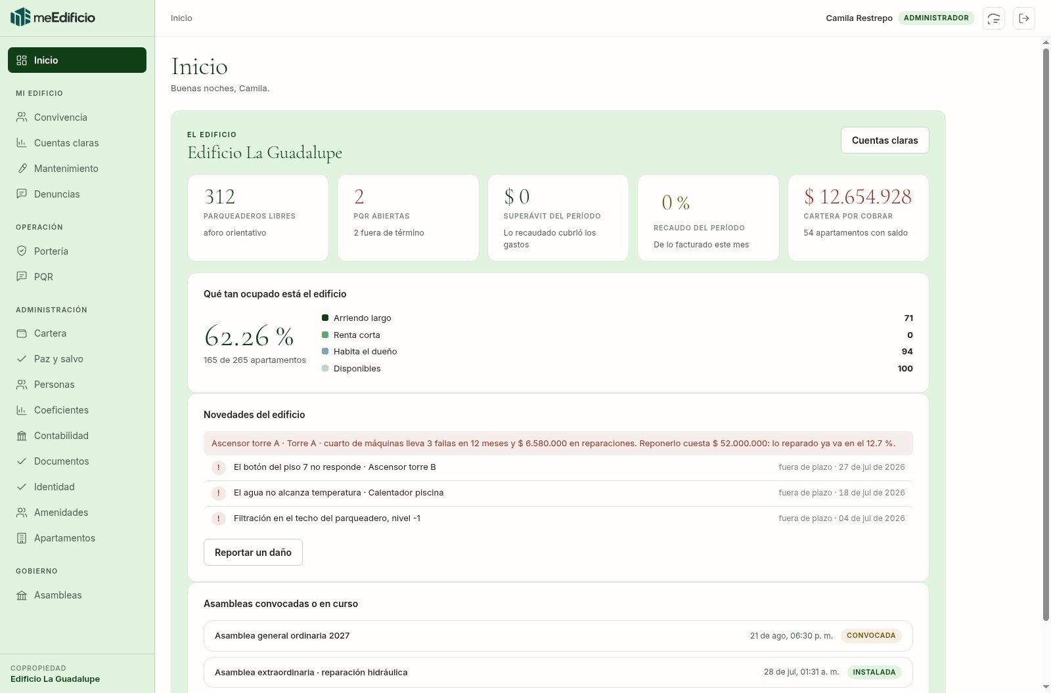The image size is (1051, 693).
Task: Open Asamblea extraordinaria reparación hidráulica row
Action: click(558, 673)
